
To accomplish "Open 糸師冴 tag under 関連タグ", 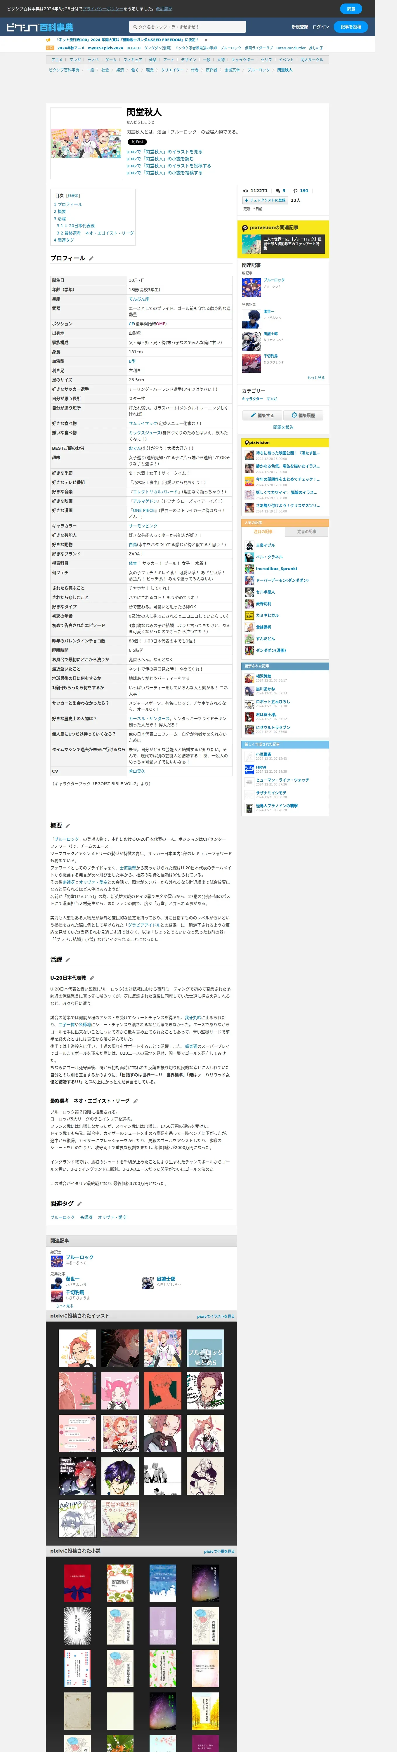I will (86, 1217).
